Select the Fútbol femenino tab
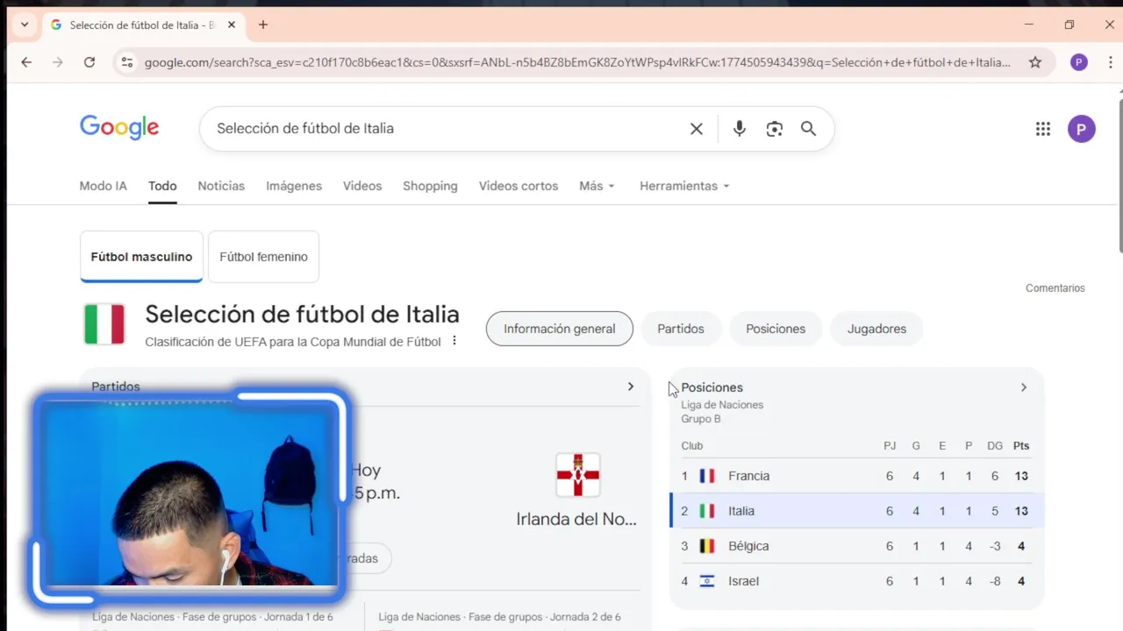 (263, 257)
